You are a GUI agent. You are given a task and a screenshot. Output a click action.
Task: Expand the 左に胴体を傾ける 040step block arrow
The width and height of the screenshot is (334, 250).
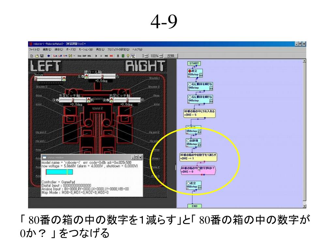point(211,101)
